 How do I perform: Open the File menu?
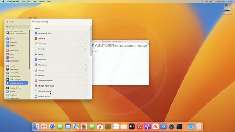[x=23, y=1]
